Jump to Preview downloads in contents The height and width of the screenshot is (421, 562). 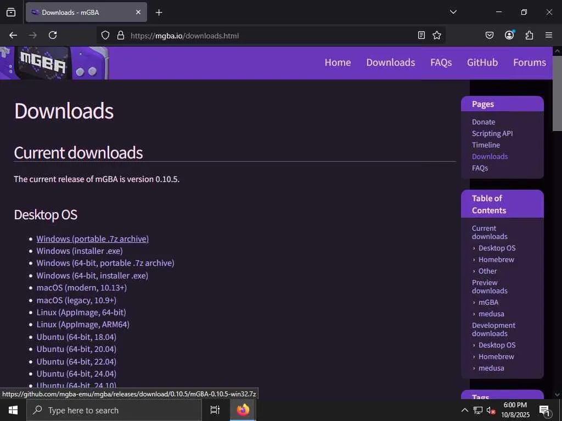pyautogui.click(x=489, y=286)
